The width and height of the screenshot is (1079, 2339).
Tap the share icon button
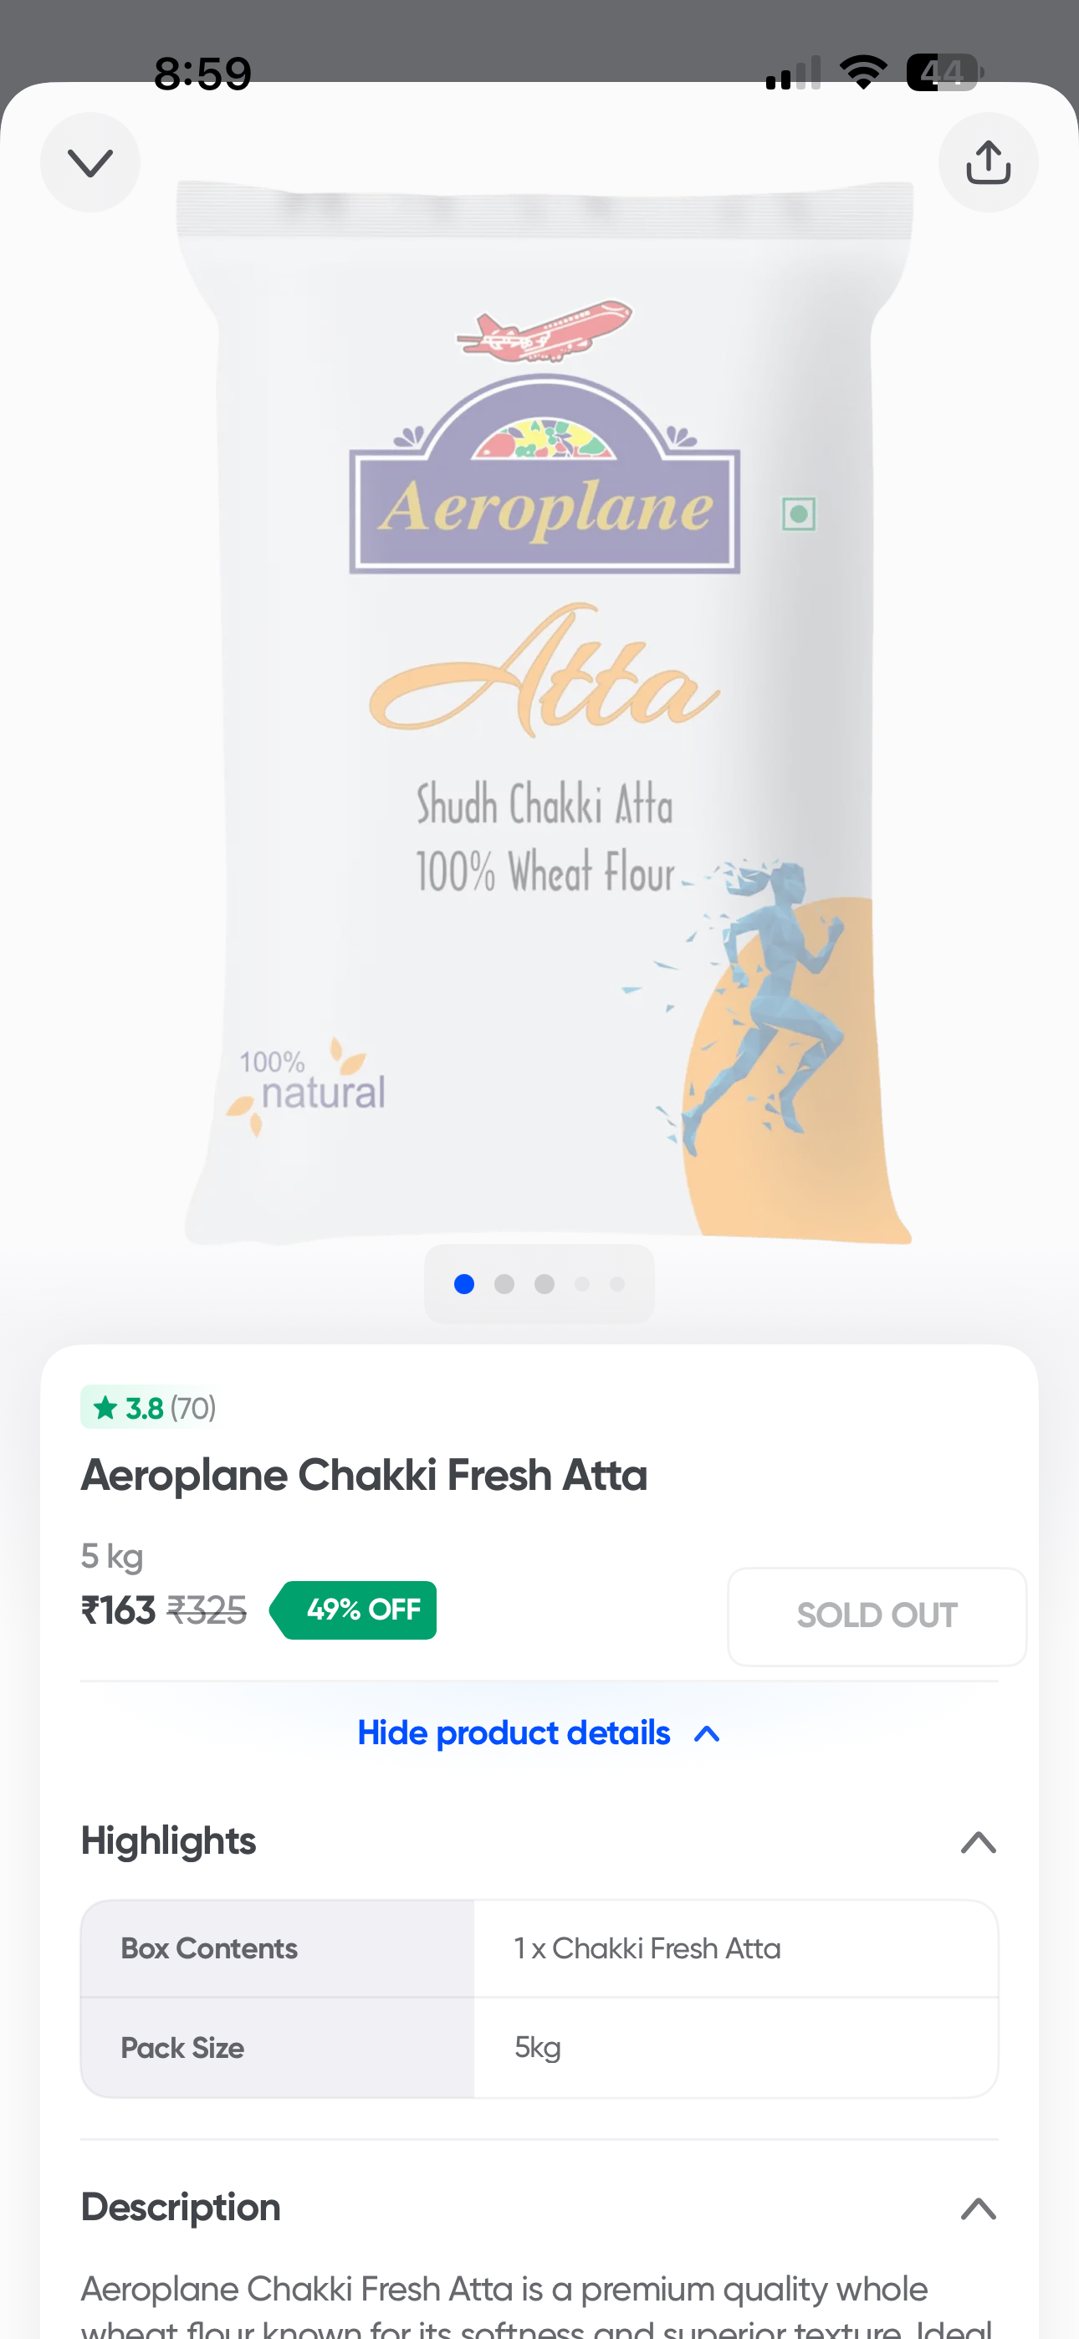(987, 162)
